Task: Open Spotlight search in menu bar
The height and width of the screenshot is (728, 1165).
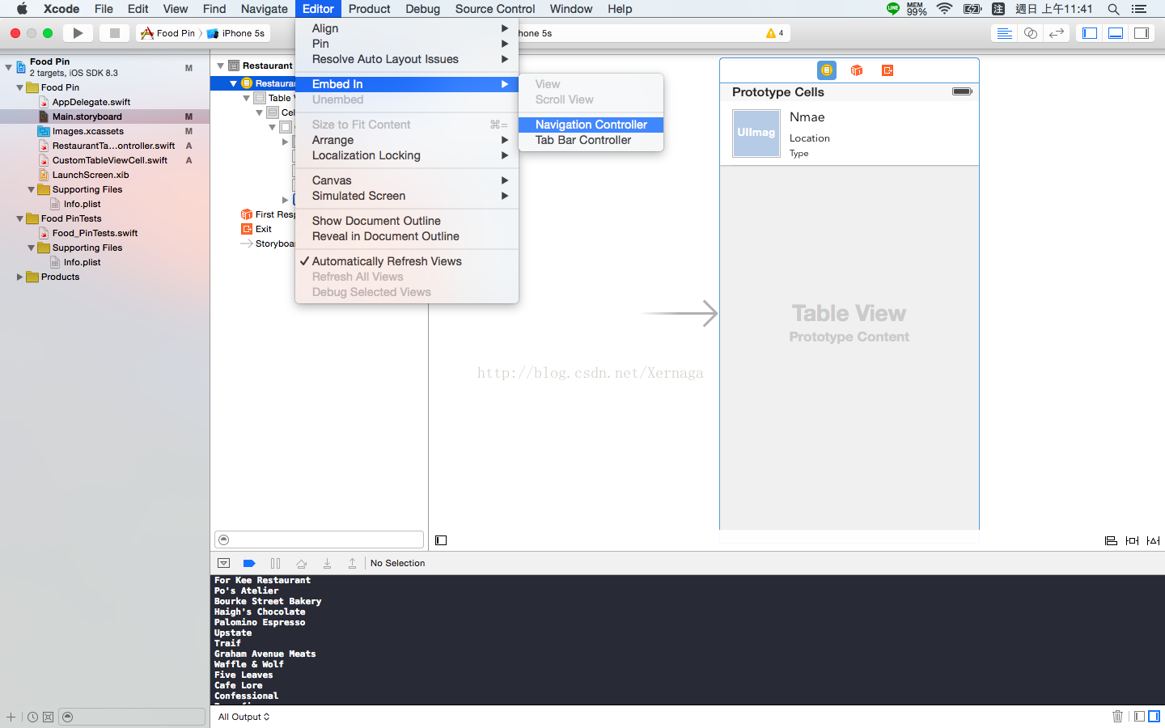Action: [1113, 9]
